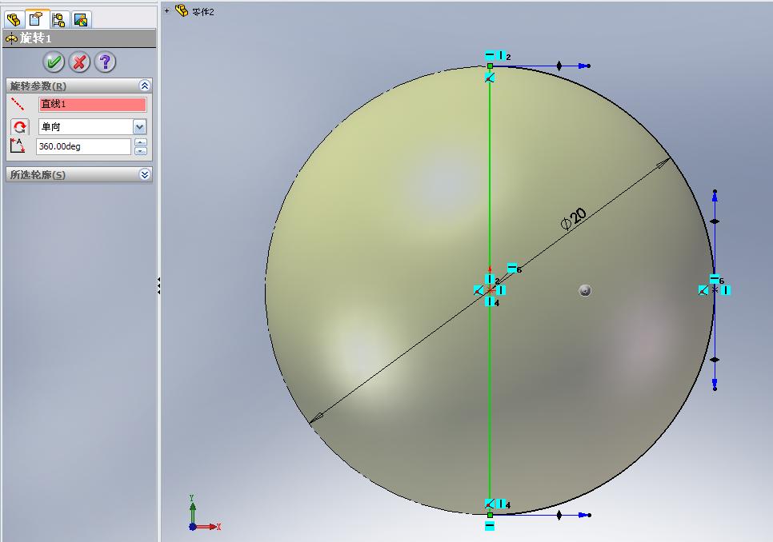This screenshot has height=542, width=773.
Task: Click the green centerline axis
Action: pyautogui.click(x=490, y=173)
